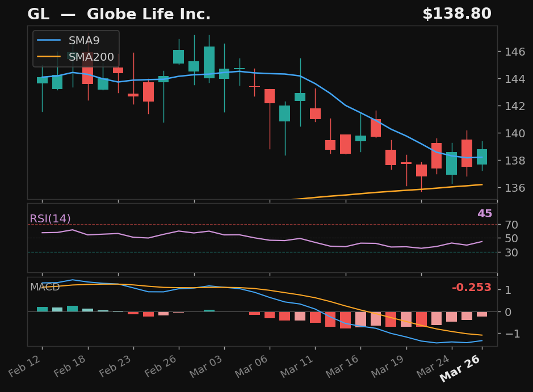Click the MACD value -0.253 readout

471,288
